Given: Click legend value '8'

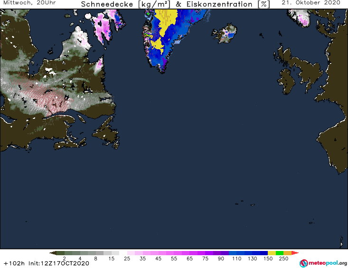Looking at the screenshot, I should pyautogui.click(x=95, y=259).
